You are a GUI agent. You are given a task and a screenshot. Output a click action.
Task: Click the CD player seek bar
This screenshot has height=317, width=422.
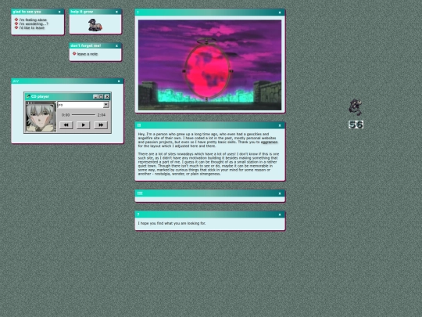click(84, 115)
